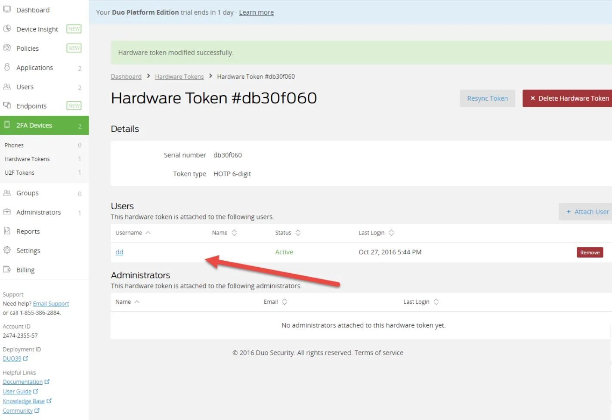612x420 pixels.
Task: Sort administrators table by Email
Action: click(275, 302)
